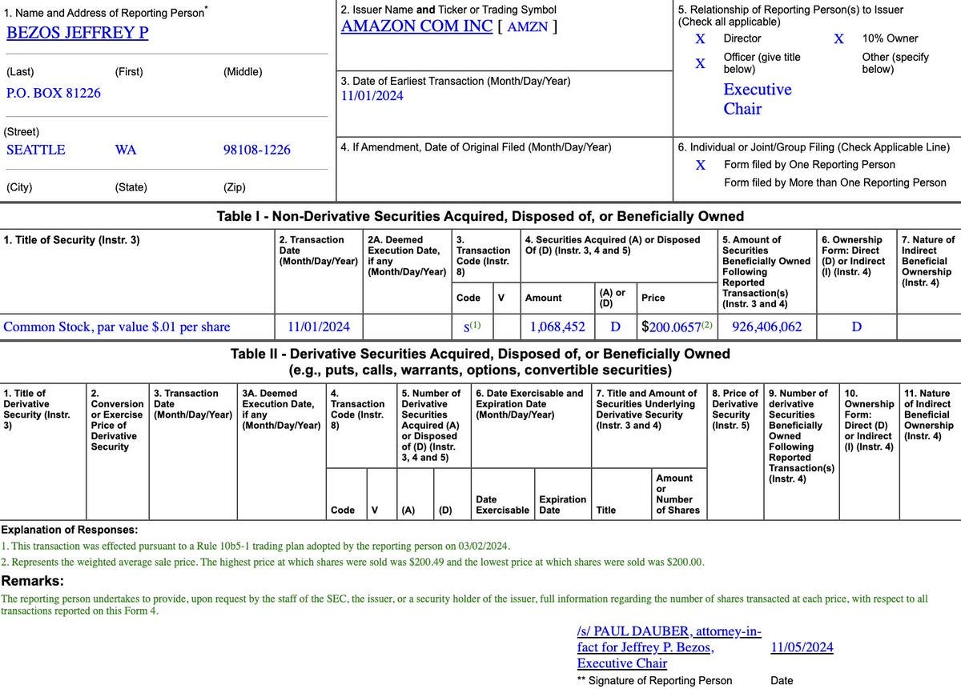
Task: Click the Table II Derivative Securities heading
Action: click(480, 362)
